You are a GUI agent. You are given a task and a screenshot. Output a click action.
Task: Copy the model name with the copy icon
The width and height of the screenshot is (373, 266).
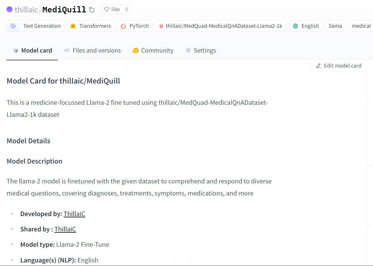coord(92,10)
